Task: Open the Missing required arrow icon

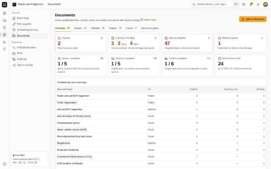Action: (209, 38)
